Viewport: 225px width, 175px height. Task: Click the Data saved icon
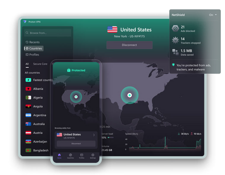175,52
